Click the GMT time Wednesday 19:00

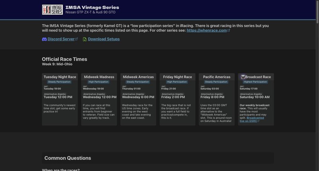(93, 89)
